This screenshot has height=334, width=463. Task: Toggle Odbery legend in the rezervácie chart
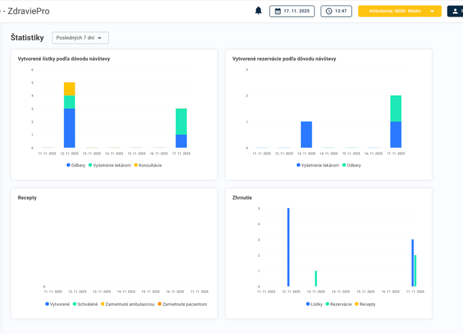point(351,165)
